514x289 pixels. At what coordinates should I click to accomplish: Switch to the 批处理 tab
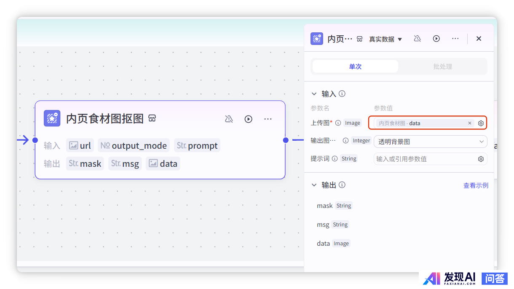(x=442, y=66)
